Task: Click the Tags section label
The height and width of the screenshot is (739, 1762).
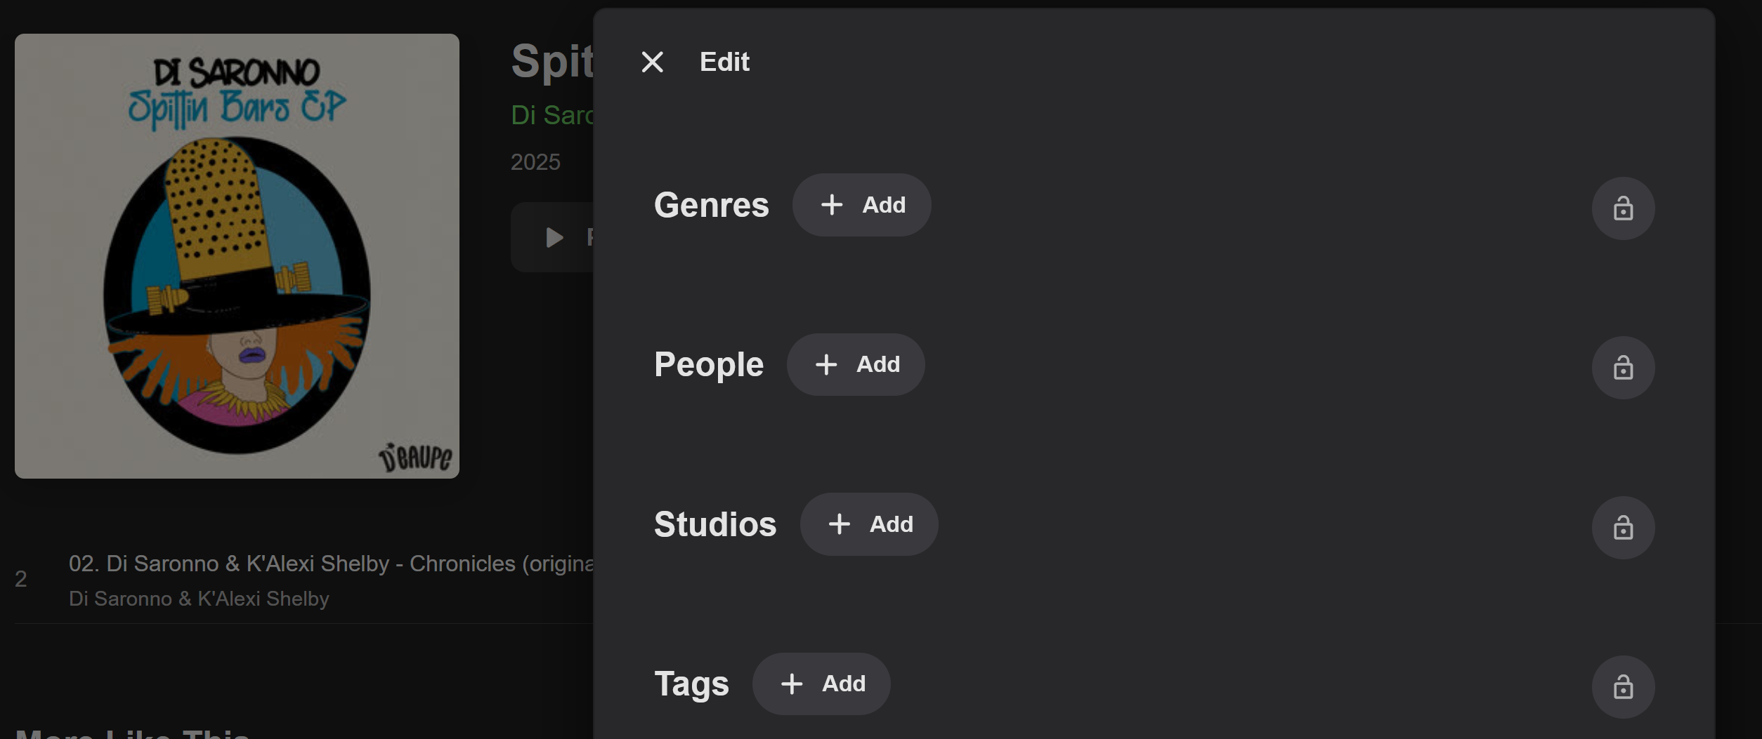Action: [691, 684]
